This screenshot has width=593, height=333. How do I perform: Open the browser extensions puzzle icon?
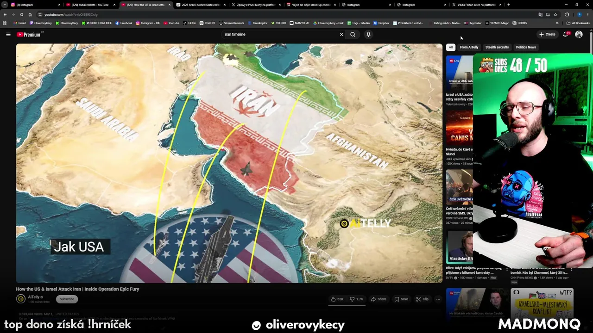pyautogui.click(x=567, y=14)
